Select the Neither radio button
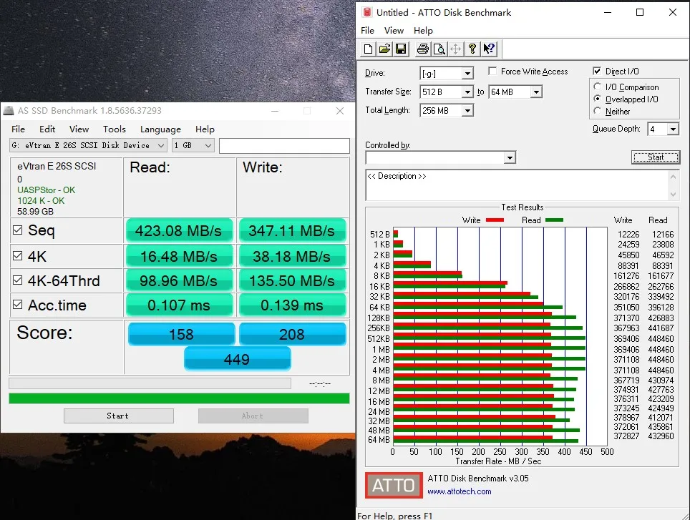690x520 pixels. point(597,111)
